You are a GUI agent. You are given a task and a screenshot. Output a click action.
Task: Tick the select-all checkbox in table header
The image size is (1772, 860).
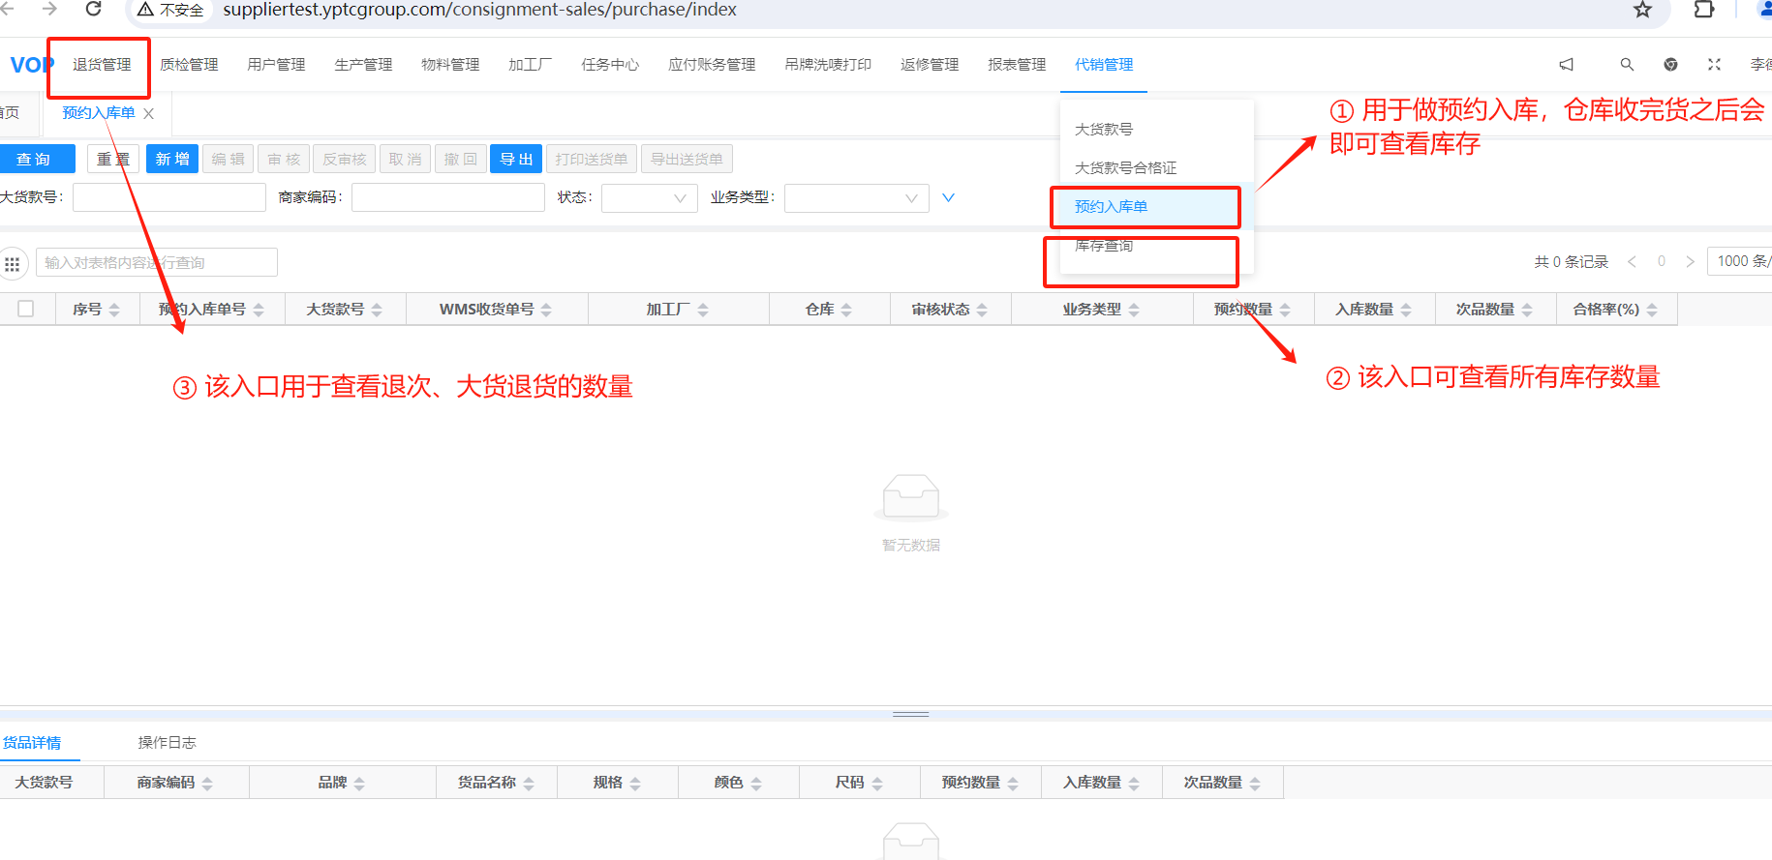point(26,309)
